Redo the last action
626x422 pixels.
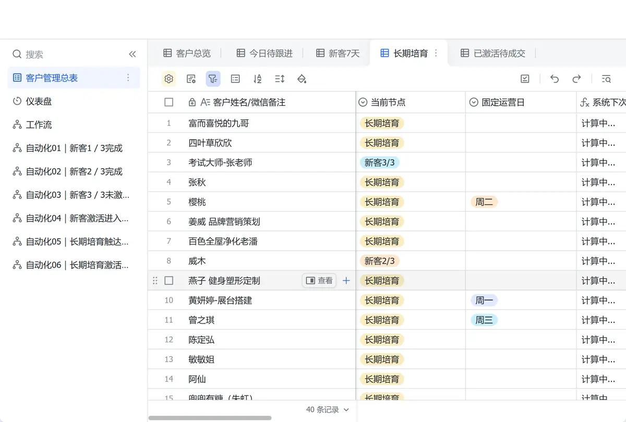(576, 79)
